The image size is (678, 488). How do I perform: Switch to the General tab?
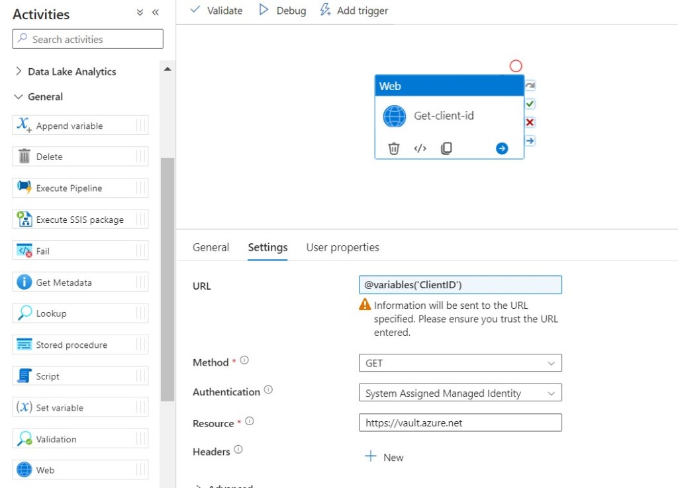(211, 247)
